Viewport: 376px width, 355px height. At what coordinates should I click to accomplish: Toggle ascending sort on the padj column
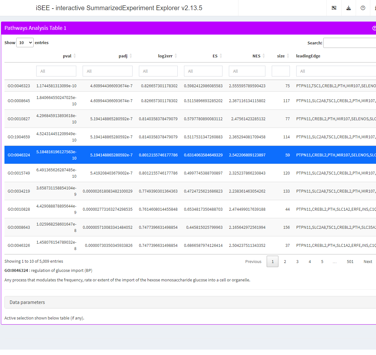[x=131, y=56]
